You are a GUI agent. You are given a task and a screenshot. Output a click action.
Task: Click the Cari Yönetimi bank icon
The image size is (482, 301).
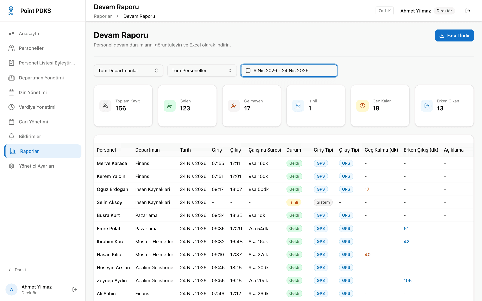[11, 122]
